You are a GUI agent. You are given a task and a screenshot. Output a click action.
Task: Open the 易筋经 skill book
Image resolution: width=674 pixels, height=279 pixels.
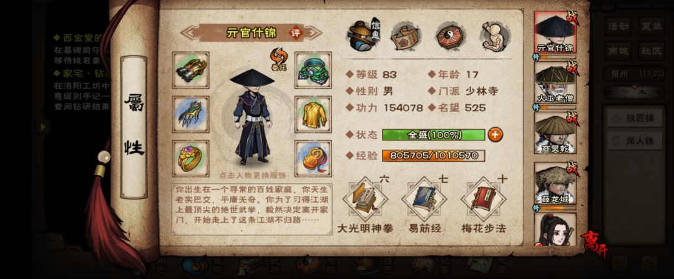424,199
